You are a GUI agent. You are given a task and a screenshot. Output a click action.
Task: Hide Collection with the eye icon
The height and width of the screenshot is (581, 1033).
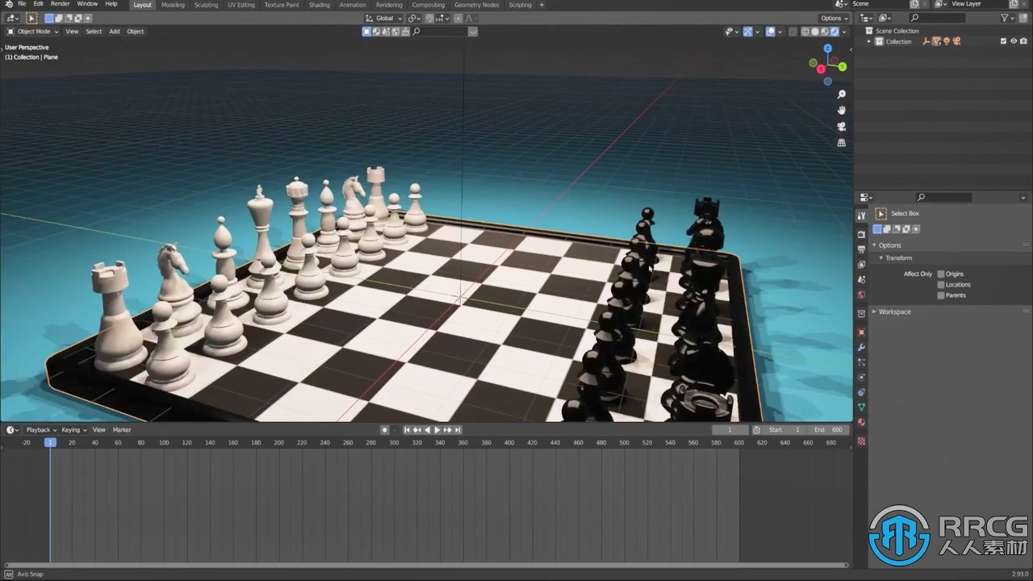1014,41
